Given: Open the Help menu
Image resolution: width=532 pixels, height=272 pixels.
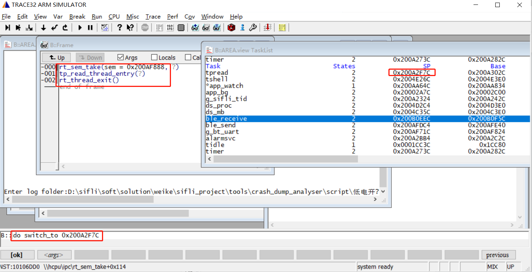Looking at the screenshot, I should tap(236, 16).
